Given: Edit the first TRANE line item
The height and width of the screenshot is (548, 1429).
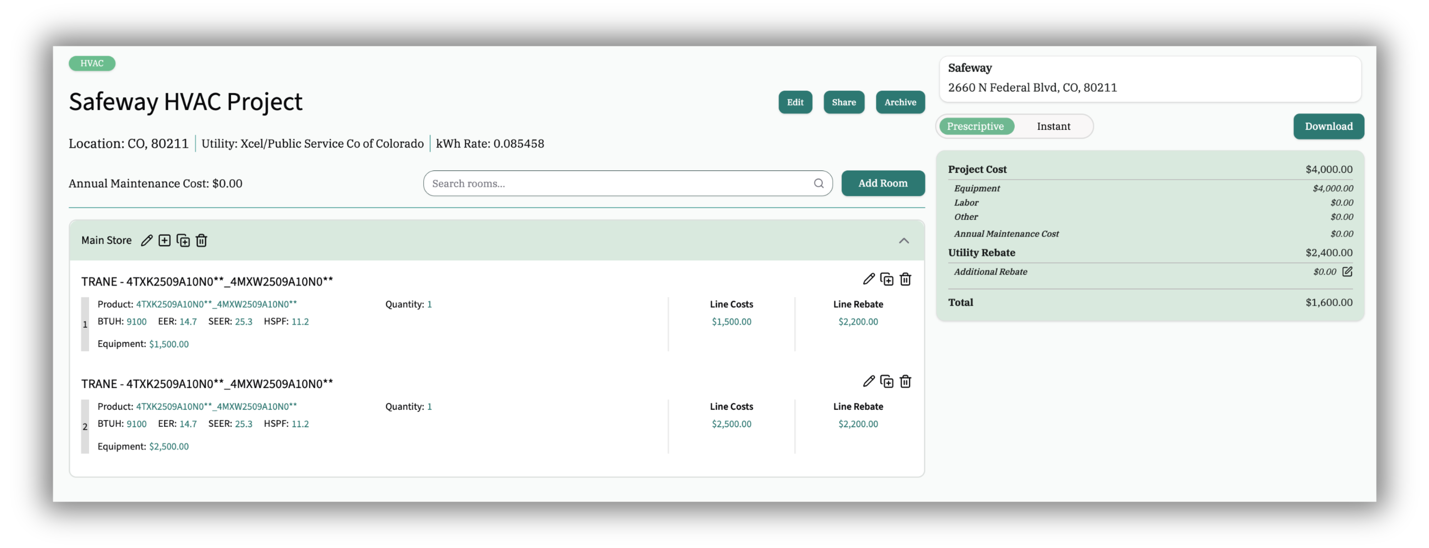Looking at the screenshot, I should [x=869, y=279].
